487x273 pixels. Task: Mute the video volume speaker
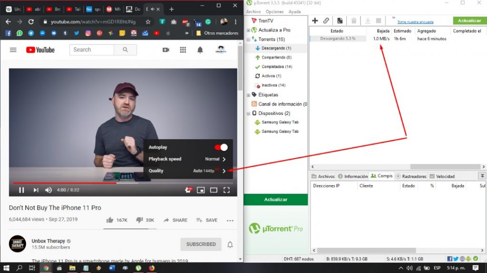tap(49, 190)
